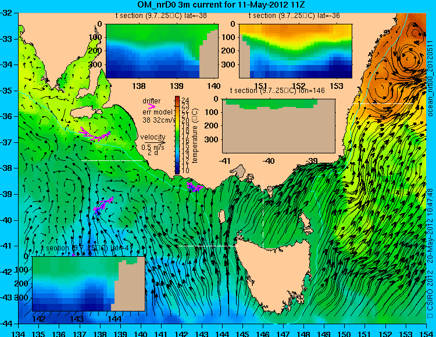Screen dimensions: 436x337
Task: Click "143" on the lat=-41 inset axis
Action: pyautogui.click(x=77, y=318)
